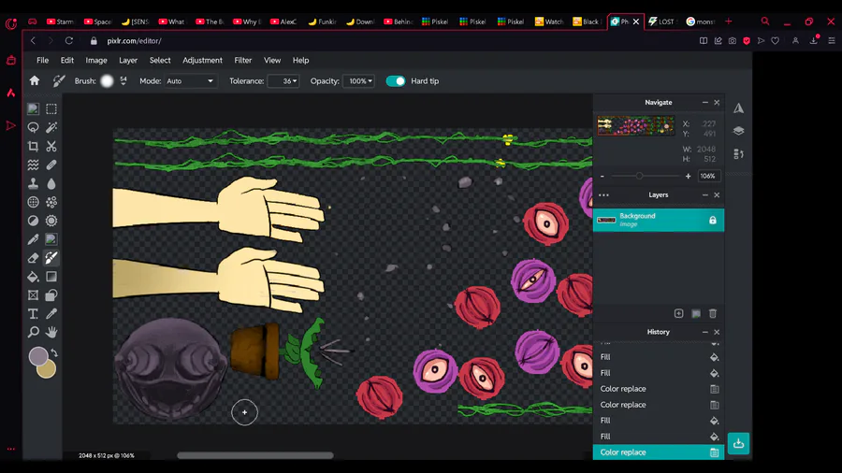Select the Fill paint bucket tool

[33, 277]
